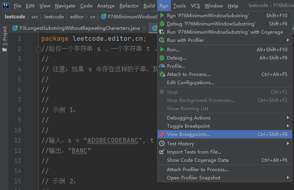This screenshot has width=294, height=190.
Task: Click the IntelliJ IDEA logo icon
Action: click(x=6, y=5)
